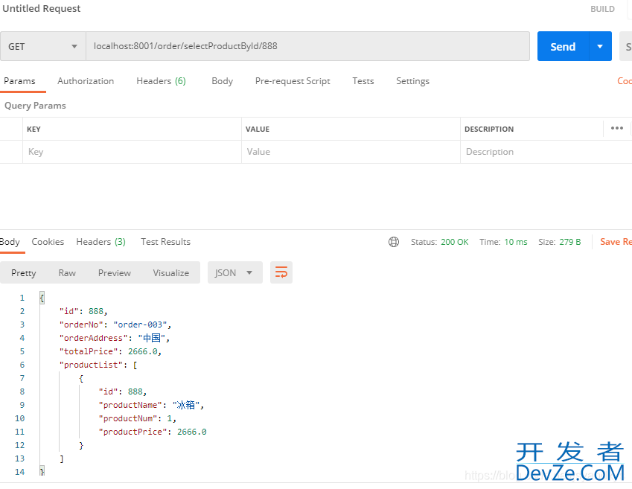Click the KEY column header
Viewport: 632px width, 489px height.
point(33,129)
